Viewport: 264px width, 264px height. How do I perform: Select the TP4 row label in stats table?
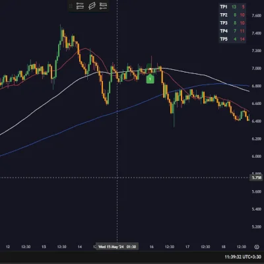click(x=224, y=31)
